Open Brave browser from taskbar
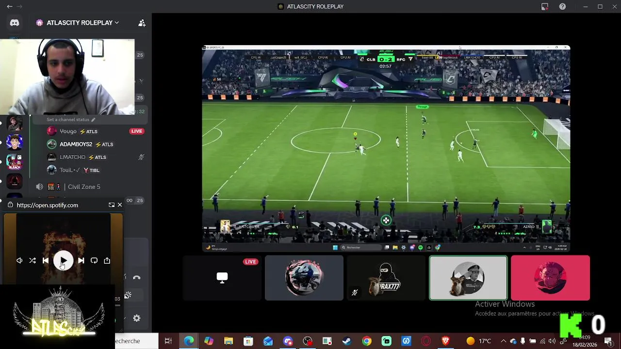This screenshot has width=621, height=349. coord(446,341)
